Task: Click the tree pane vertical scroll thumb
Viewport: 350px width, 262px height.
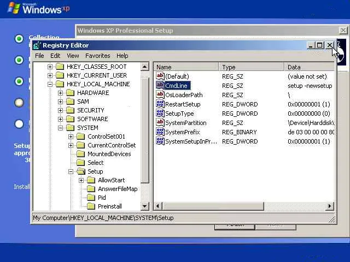Action: coord(145,130)
